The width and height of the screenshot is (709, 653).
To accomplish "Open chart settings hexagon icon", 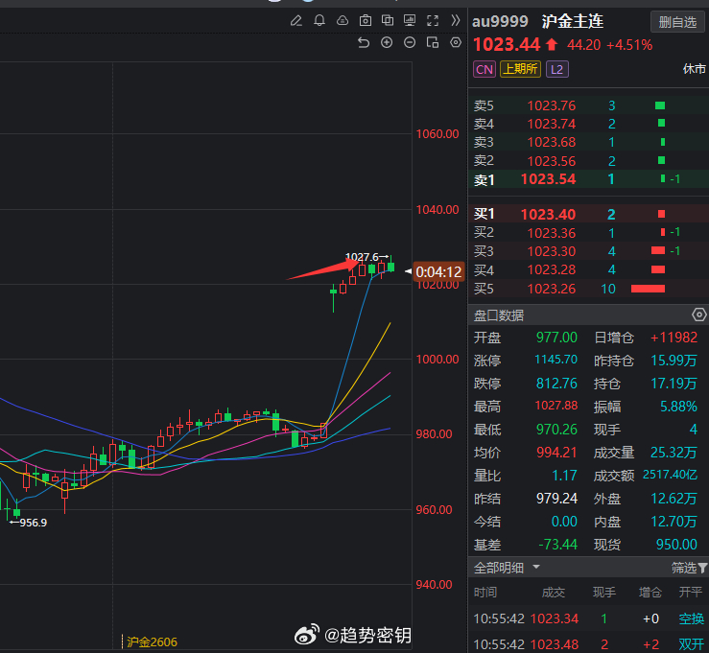I will click(456, 43).
